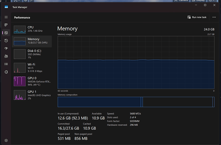Open the Services page icon
221x145 pixels.
(x=6, y=72)
